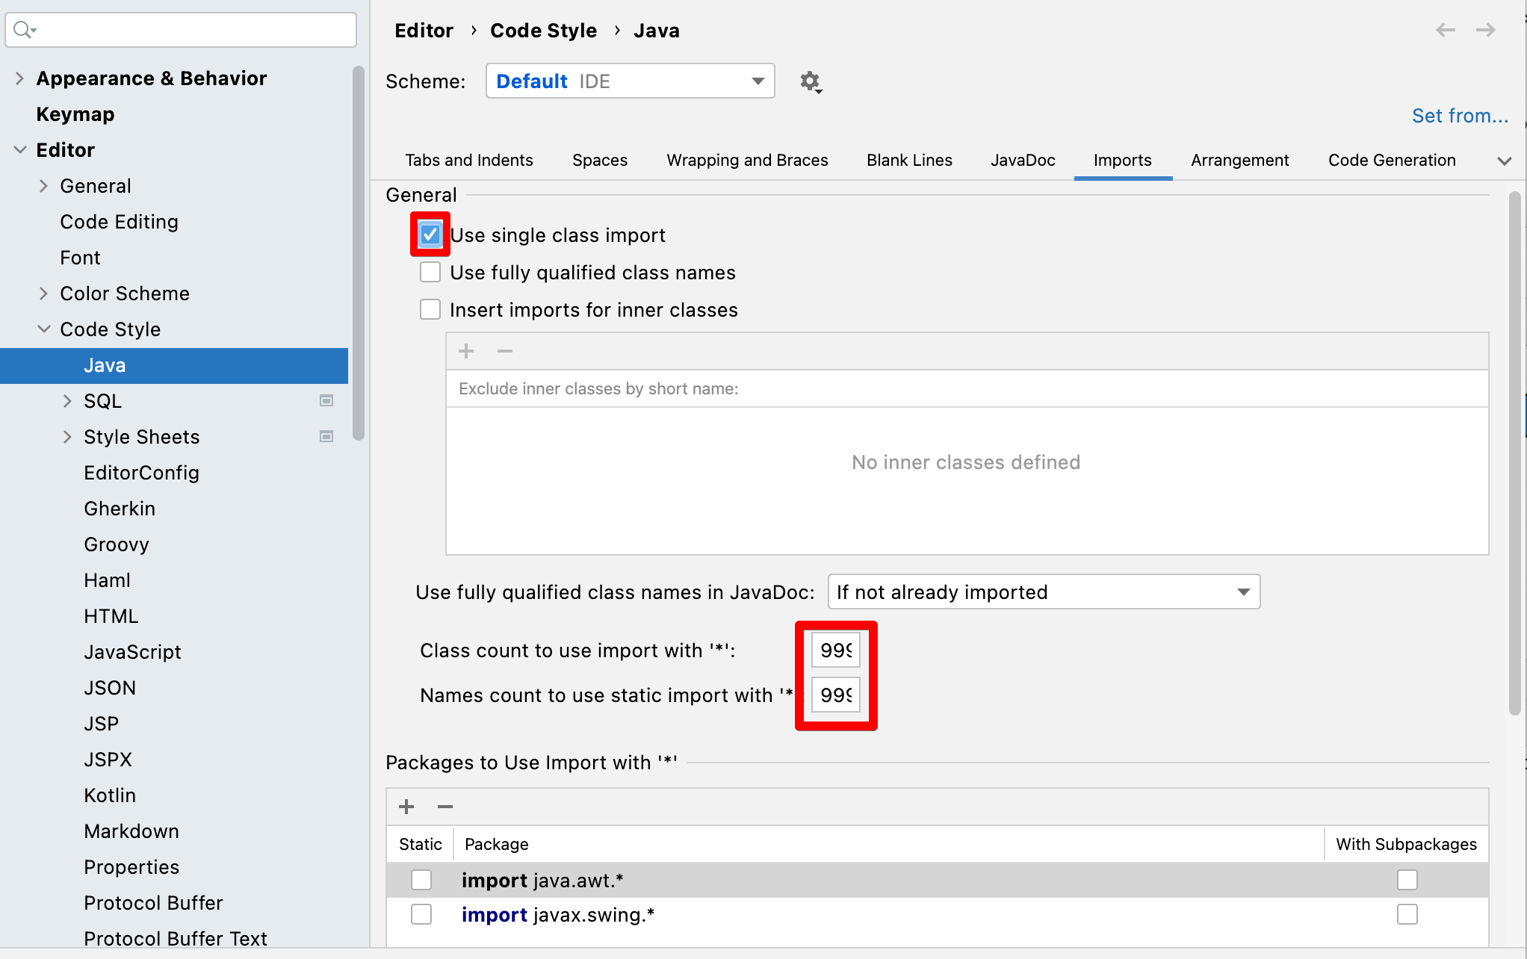This screenshot has height=959, width=1527.
Task: Enable Use fully qualified class names
Action: pos(430,273)
